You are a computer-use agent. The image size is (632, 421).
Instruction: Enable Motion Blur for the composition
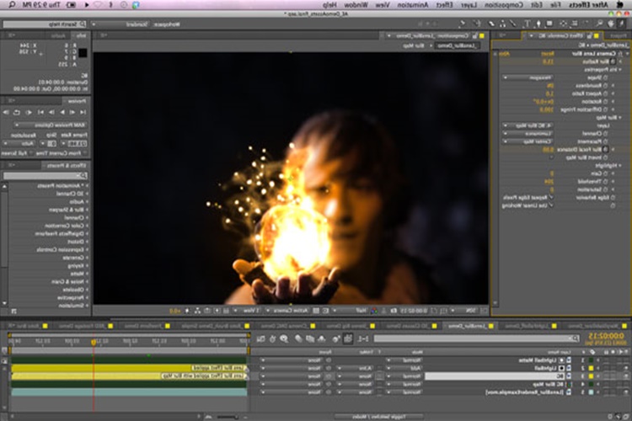pyautogui.click(x=298, y=338)
